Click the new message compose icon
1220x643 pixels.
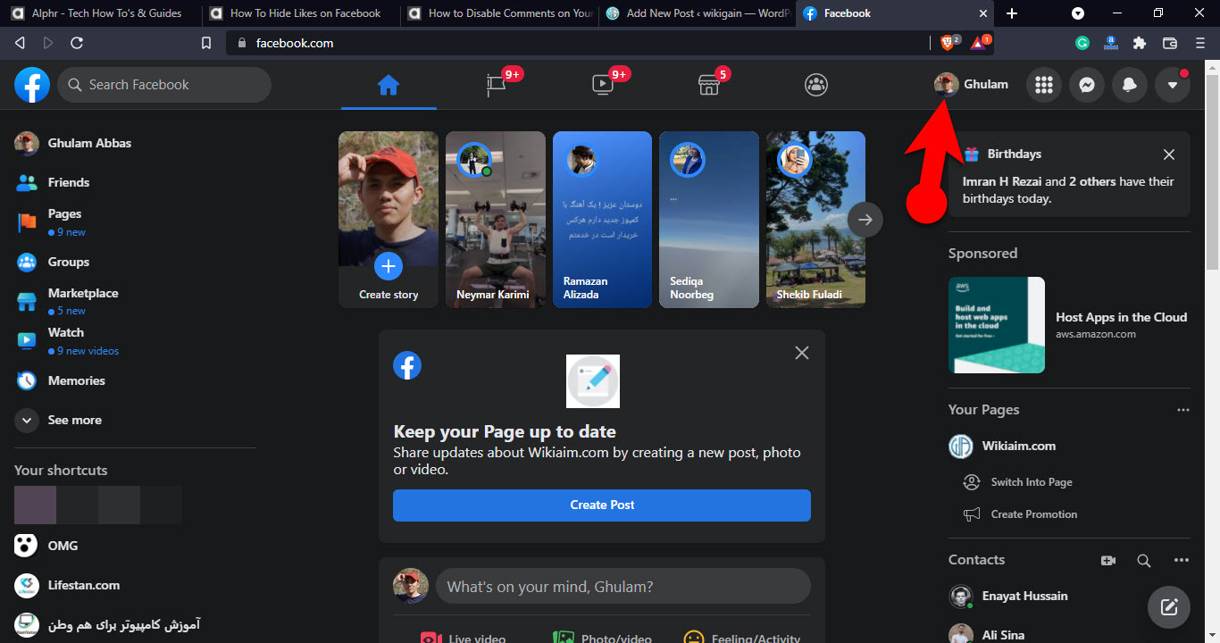[1169, 607]
